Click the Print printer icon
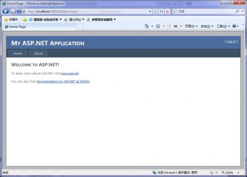Image resolution: width=247 pixels, height=177 pixels. pos(175,26)
